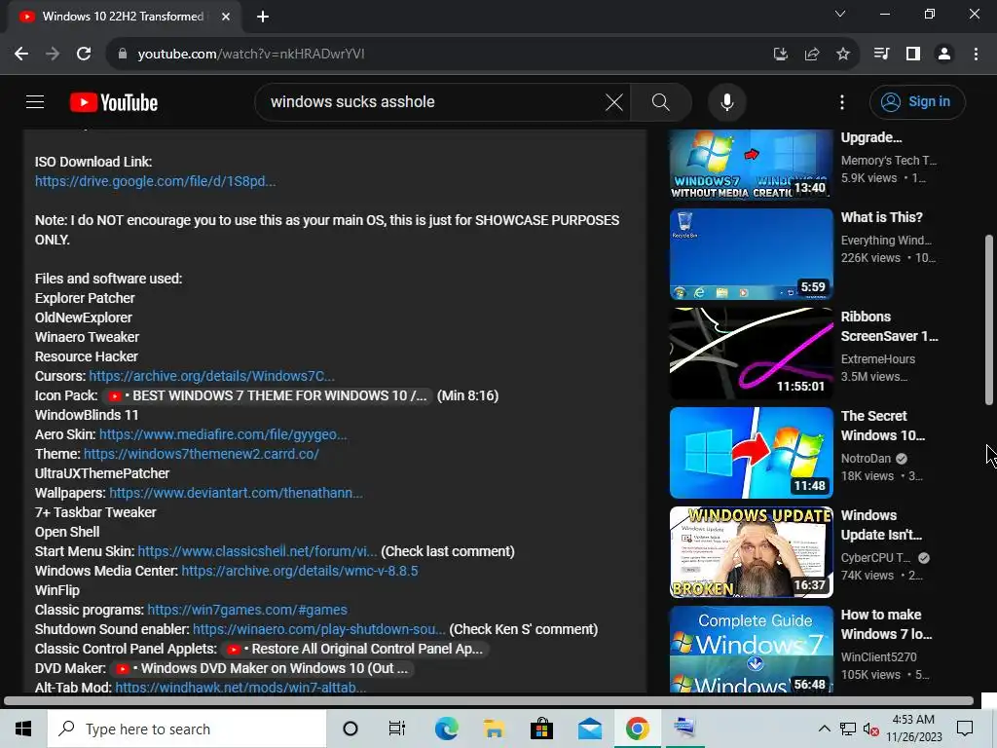Click the ExtremeHours channel name
The image size is (997, 748).
[x=878, y=359]
